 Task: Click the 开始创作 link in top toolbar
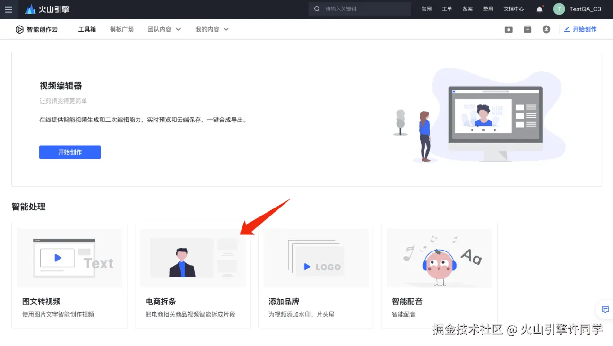(x=585, y=29)
